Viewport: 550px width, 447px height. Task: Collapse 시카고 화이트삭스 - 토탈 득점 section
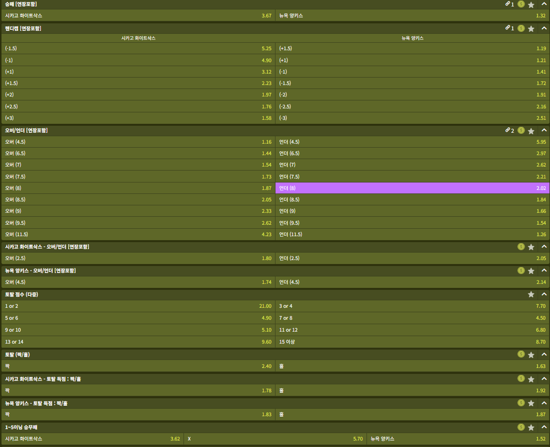544,378
